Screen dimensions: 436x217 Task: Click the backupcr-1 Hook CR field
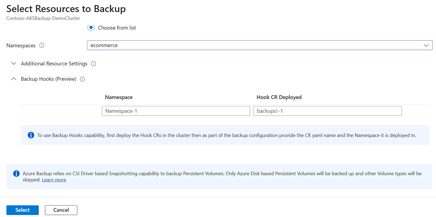[x=327, y=111]
